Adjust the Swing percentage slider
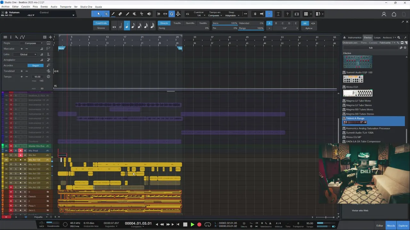The width and height of the screenshot is (410, 230). (183, 28)
